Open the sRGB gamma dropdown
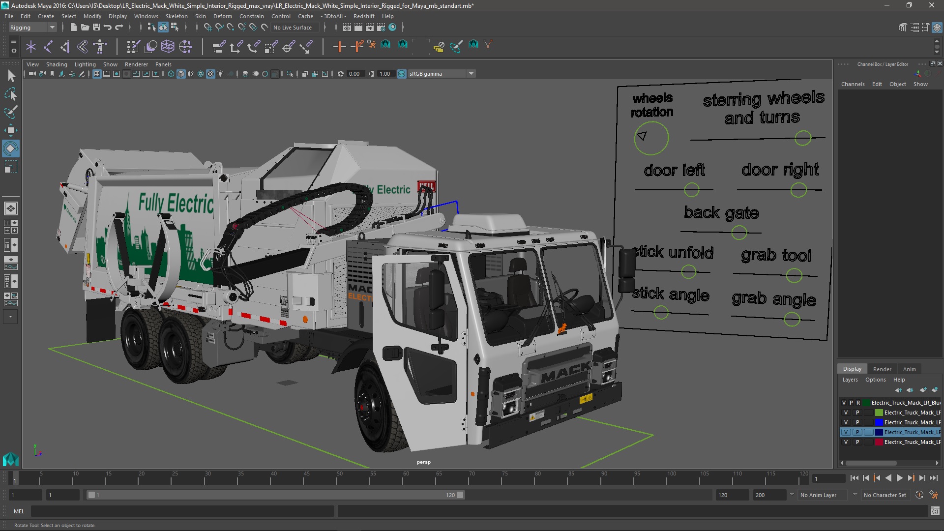 click(442, 74)
